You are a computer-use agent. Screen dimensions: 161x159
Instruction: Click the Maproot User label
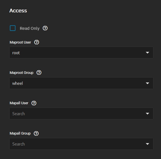click(x=20, y=42)
